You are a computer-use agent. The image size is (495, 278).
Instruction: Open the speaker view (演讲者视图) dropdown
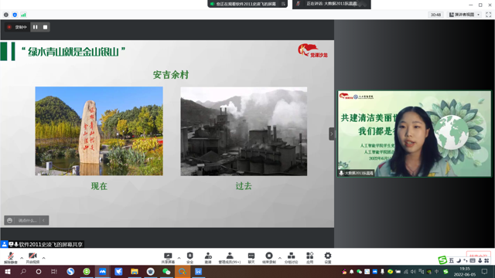pyautogui.click(x=464, y=15)
